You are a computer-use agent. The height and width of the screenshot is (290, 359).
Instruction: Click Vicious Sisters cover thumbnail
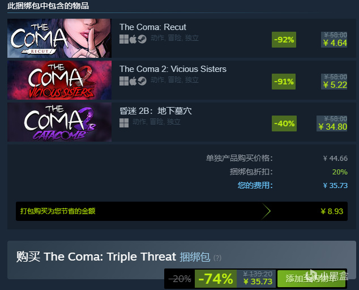coord(59,80)
